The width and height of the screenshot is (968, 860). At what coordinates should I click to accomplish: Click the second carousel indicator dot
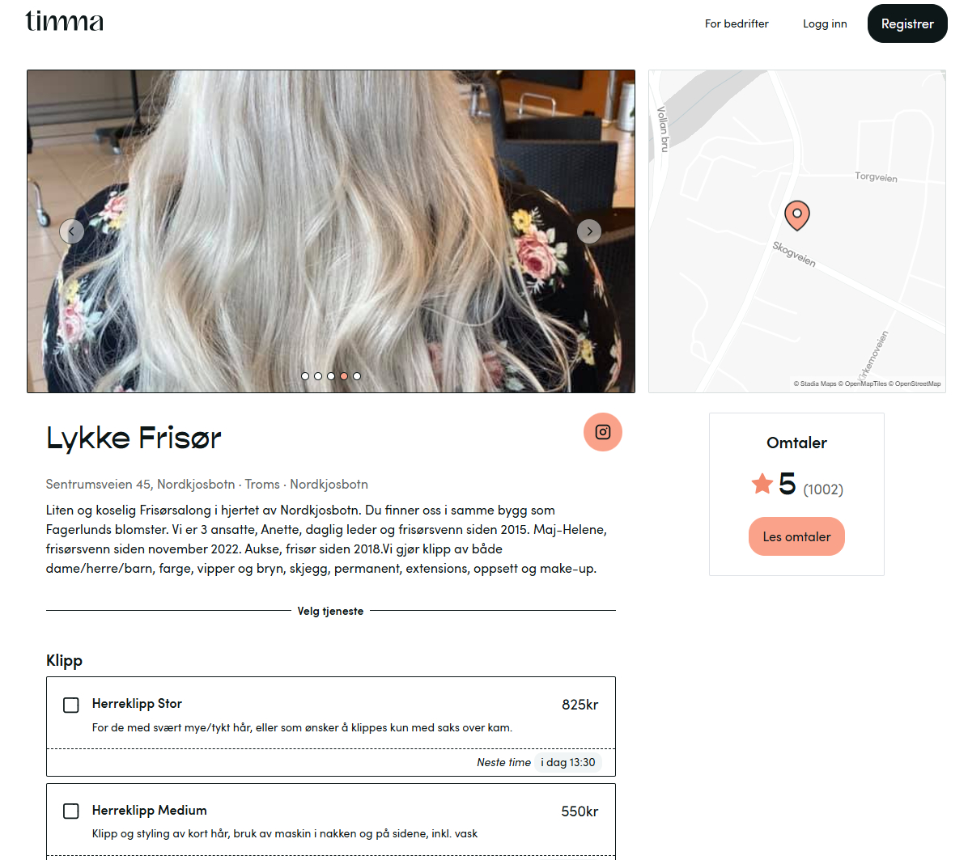click(x=318, y=376)
